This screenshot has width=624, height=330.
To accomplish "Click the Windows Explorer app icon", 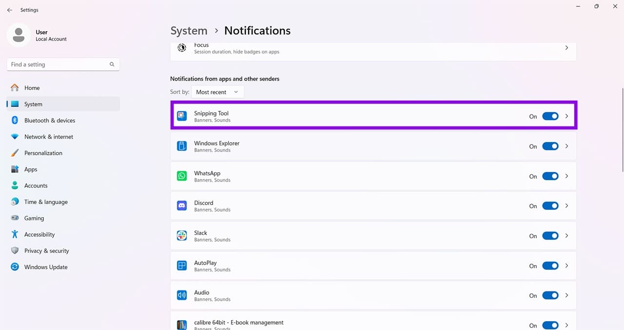I will click(x=182, y=146).
